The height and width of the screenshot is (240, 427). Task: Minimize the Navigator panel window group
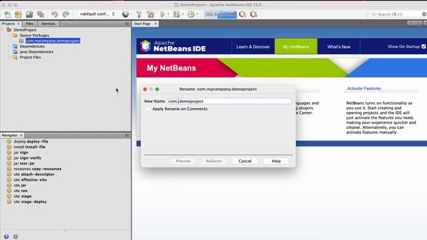(127, 135)
